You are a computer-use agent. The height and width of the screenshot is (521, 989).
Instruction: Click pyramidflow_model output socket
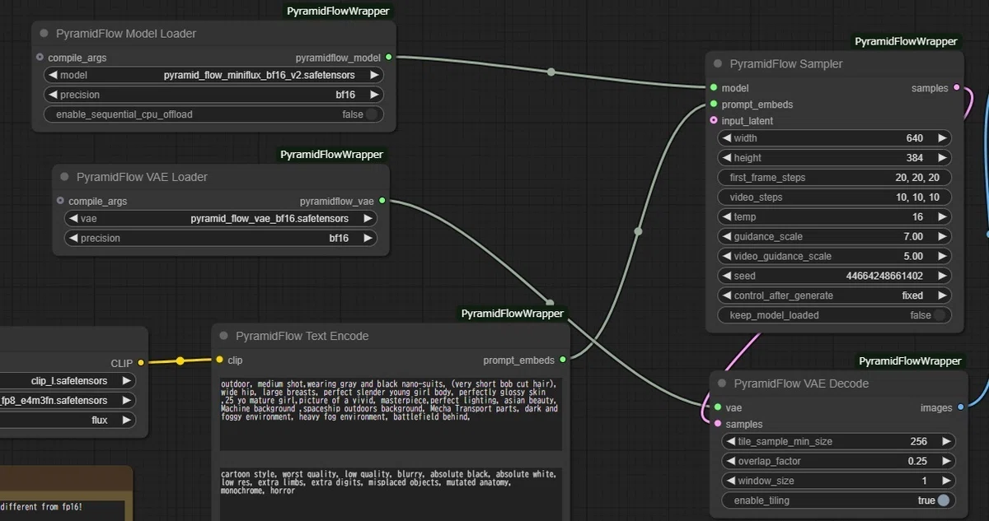(388, 57)
